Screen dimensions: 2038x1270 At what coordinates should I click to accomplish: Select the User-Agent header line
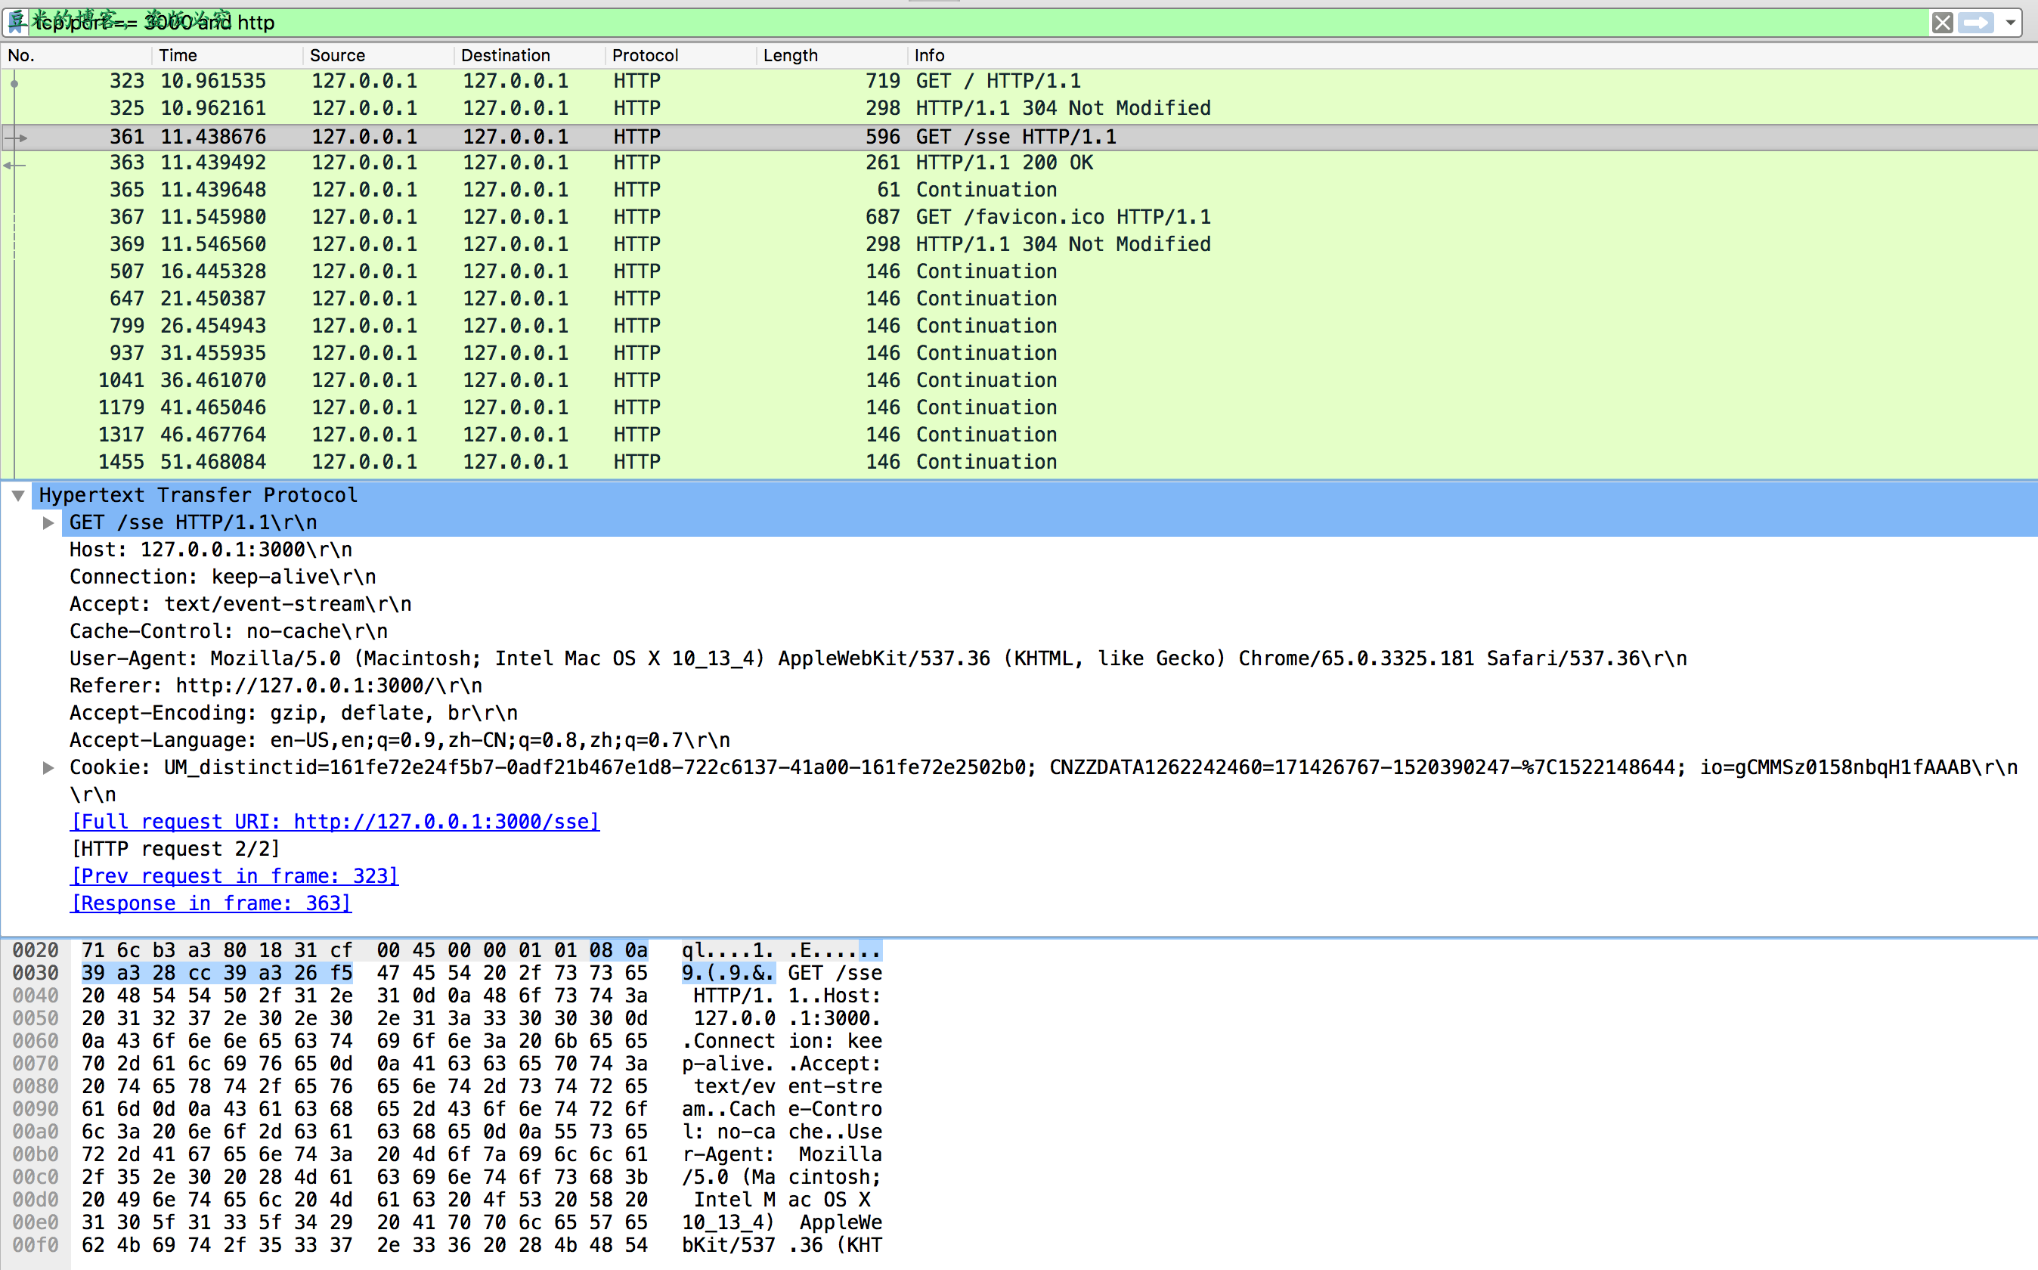click(x=878, y=658)
